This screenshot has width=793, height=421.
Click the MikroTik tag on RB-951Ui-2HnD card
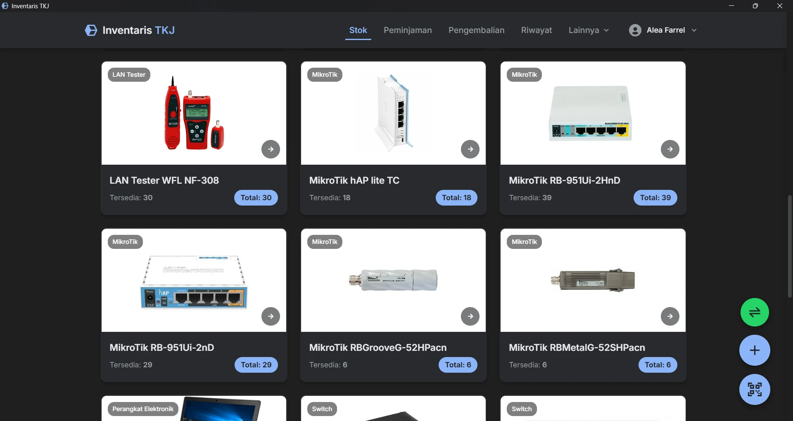coord(524,75)
